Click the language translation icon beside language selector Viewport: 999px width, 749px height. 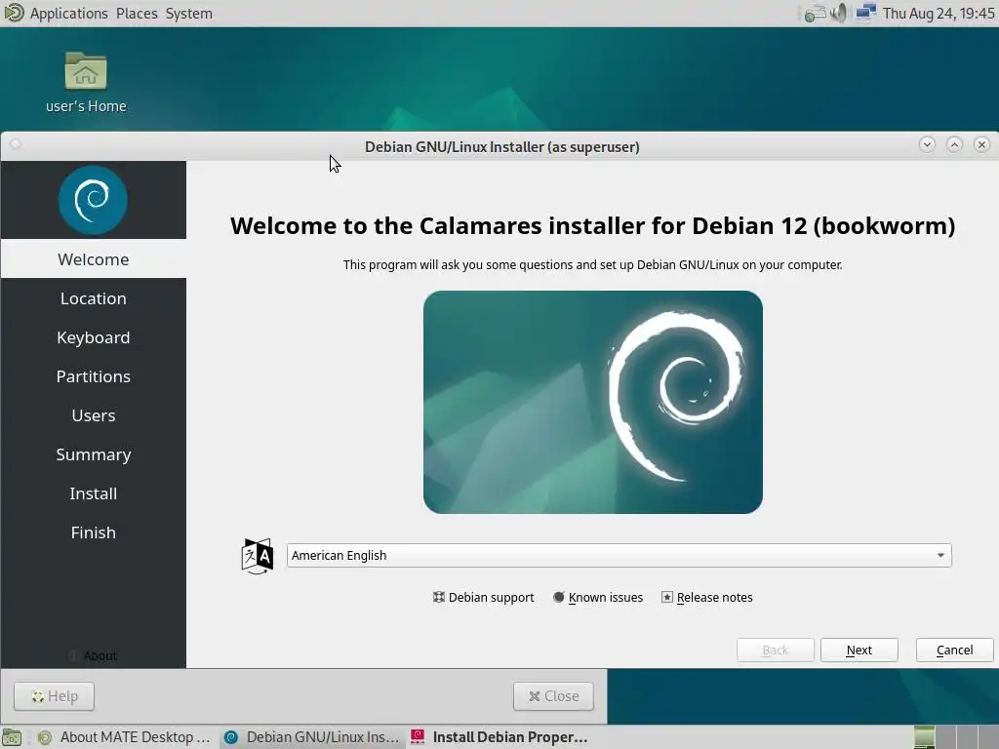tap(258, 556)
